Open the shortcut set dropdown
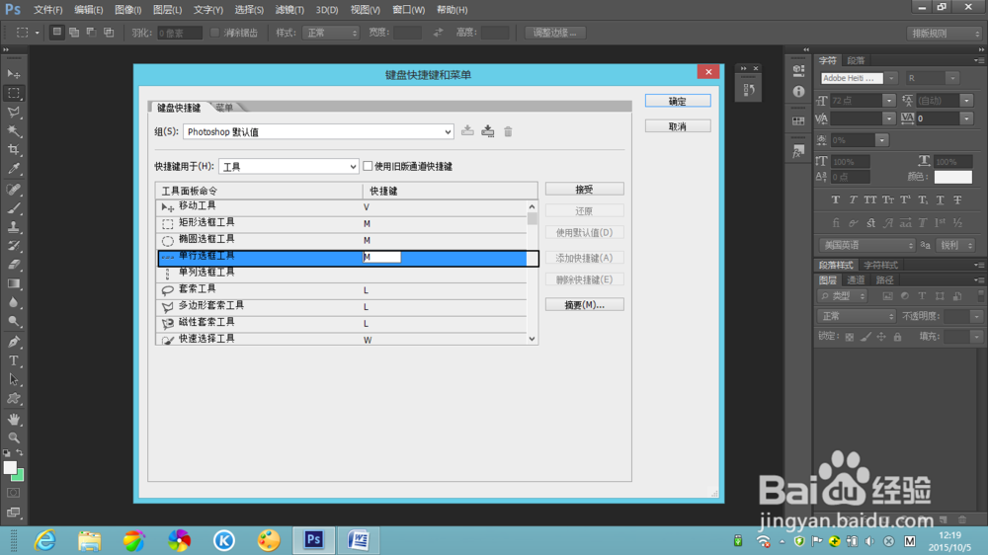988x555 pixels. click(318, 131)
